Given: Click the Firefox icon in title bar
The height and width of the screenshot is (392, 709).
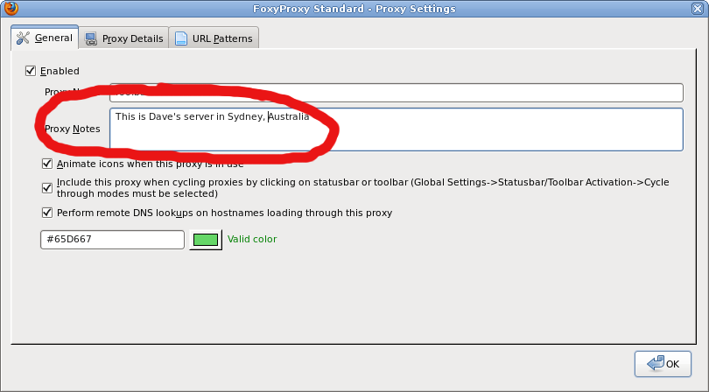Looking at the screenshot, I should tap(11, 8).
